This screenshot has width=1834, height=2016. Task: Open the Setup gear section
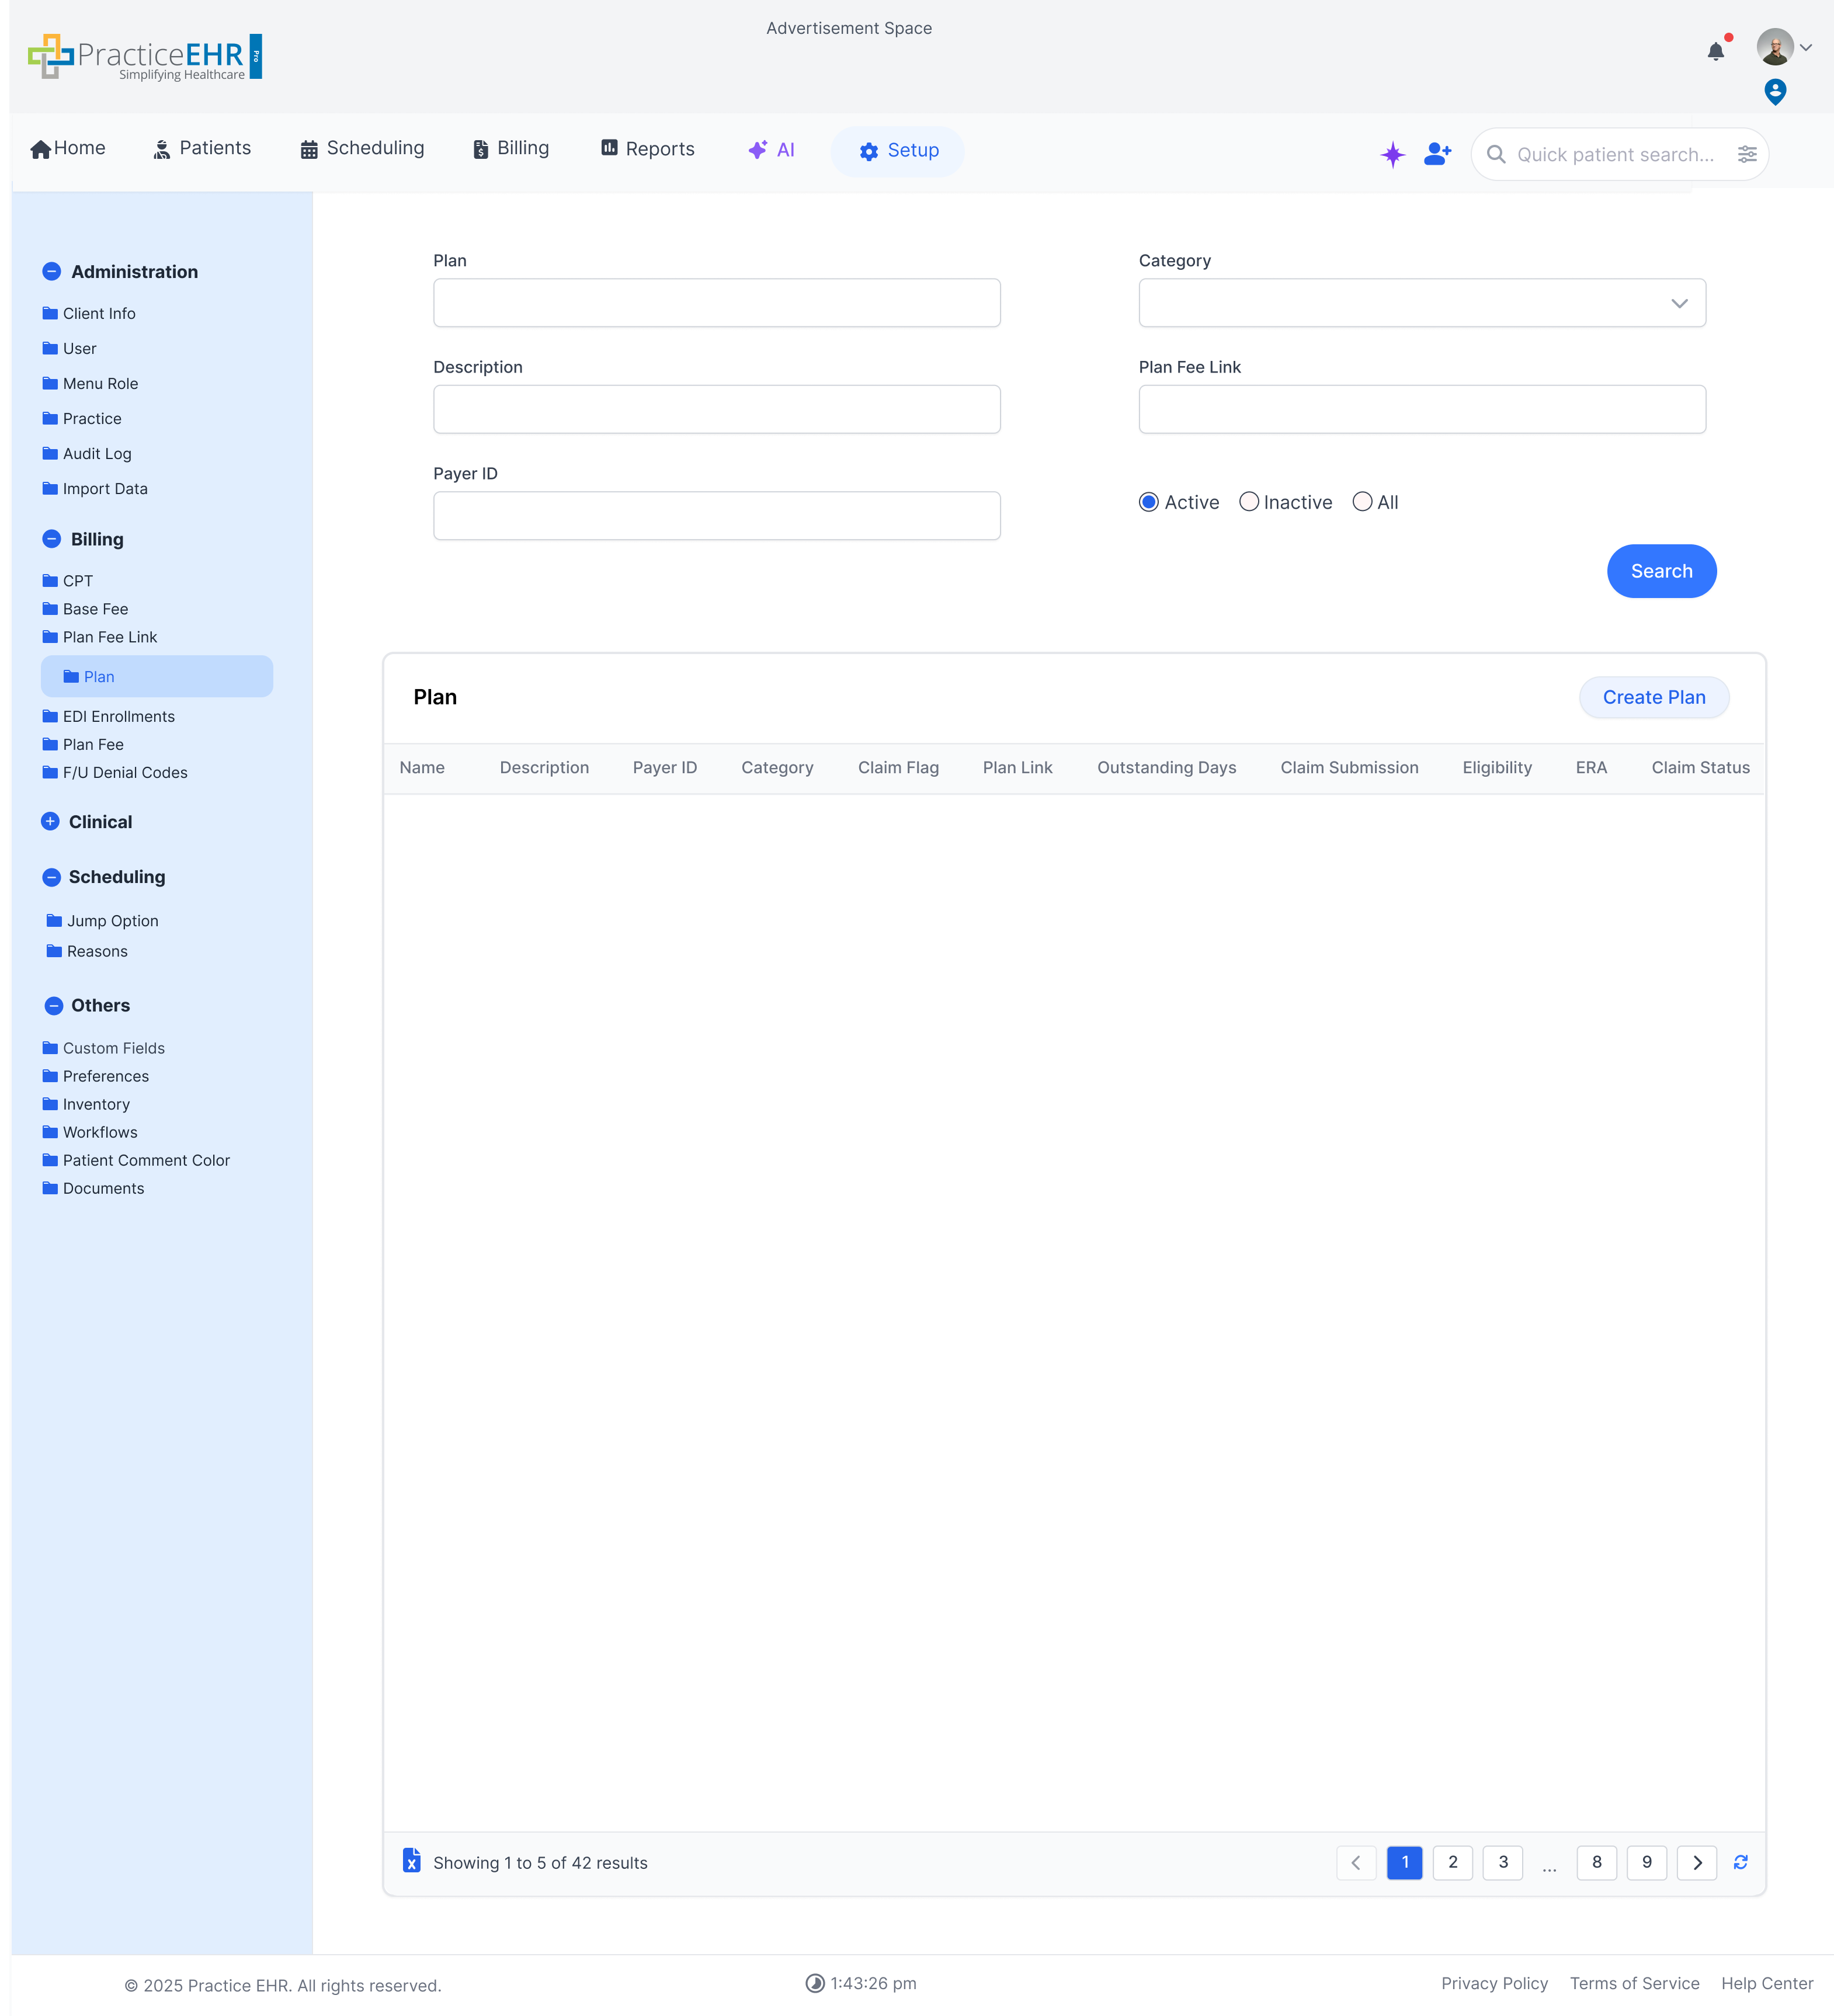(x=896, y=151)
